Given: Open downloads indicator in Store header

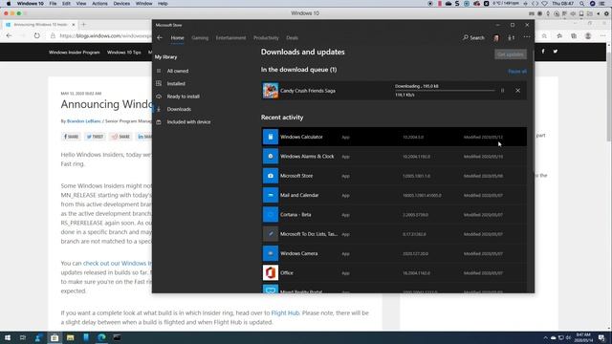Looking at the screenshot, I should point(511,38).
